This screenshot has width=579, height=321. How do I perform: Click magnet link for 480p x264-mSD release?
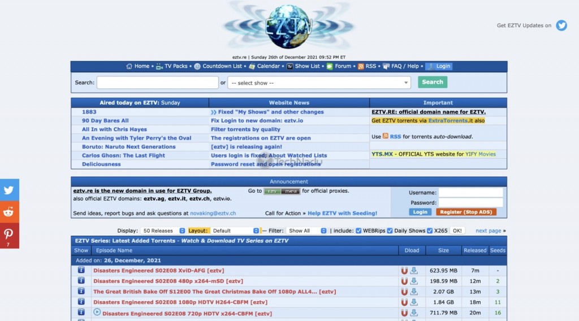click(x=404, y=281)
